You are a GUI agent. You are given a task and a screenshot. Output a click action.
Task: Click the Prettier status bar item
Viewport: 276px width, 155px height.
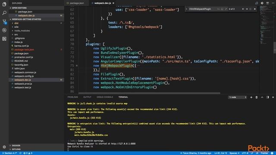click(x=264, y=153)
